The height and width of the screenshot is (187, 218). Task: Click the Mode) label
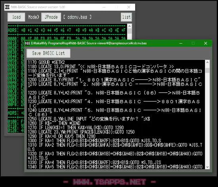click(34, 17)
